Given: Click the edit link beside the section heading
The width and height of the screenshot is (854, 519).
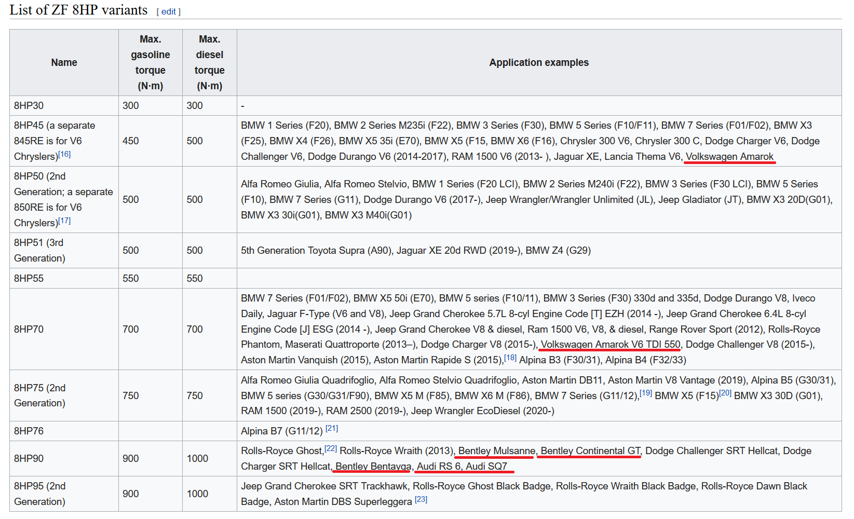Looking at the screenshot, I should coord(168,11).
